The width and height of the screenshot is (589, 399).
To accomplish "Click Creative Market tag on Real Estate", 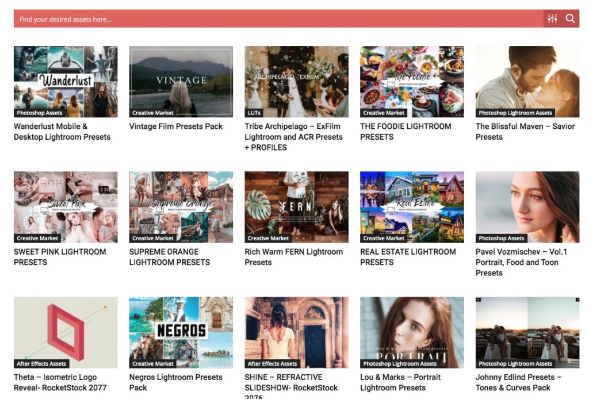I will pos(384,239).
